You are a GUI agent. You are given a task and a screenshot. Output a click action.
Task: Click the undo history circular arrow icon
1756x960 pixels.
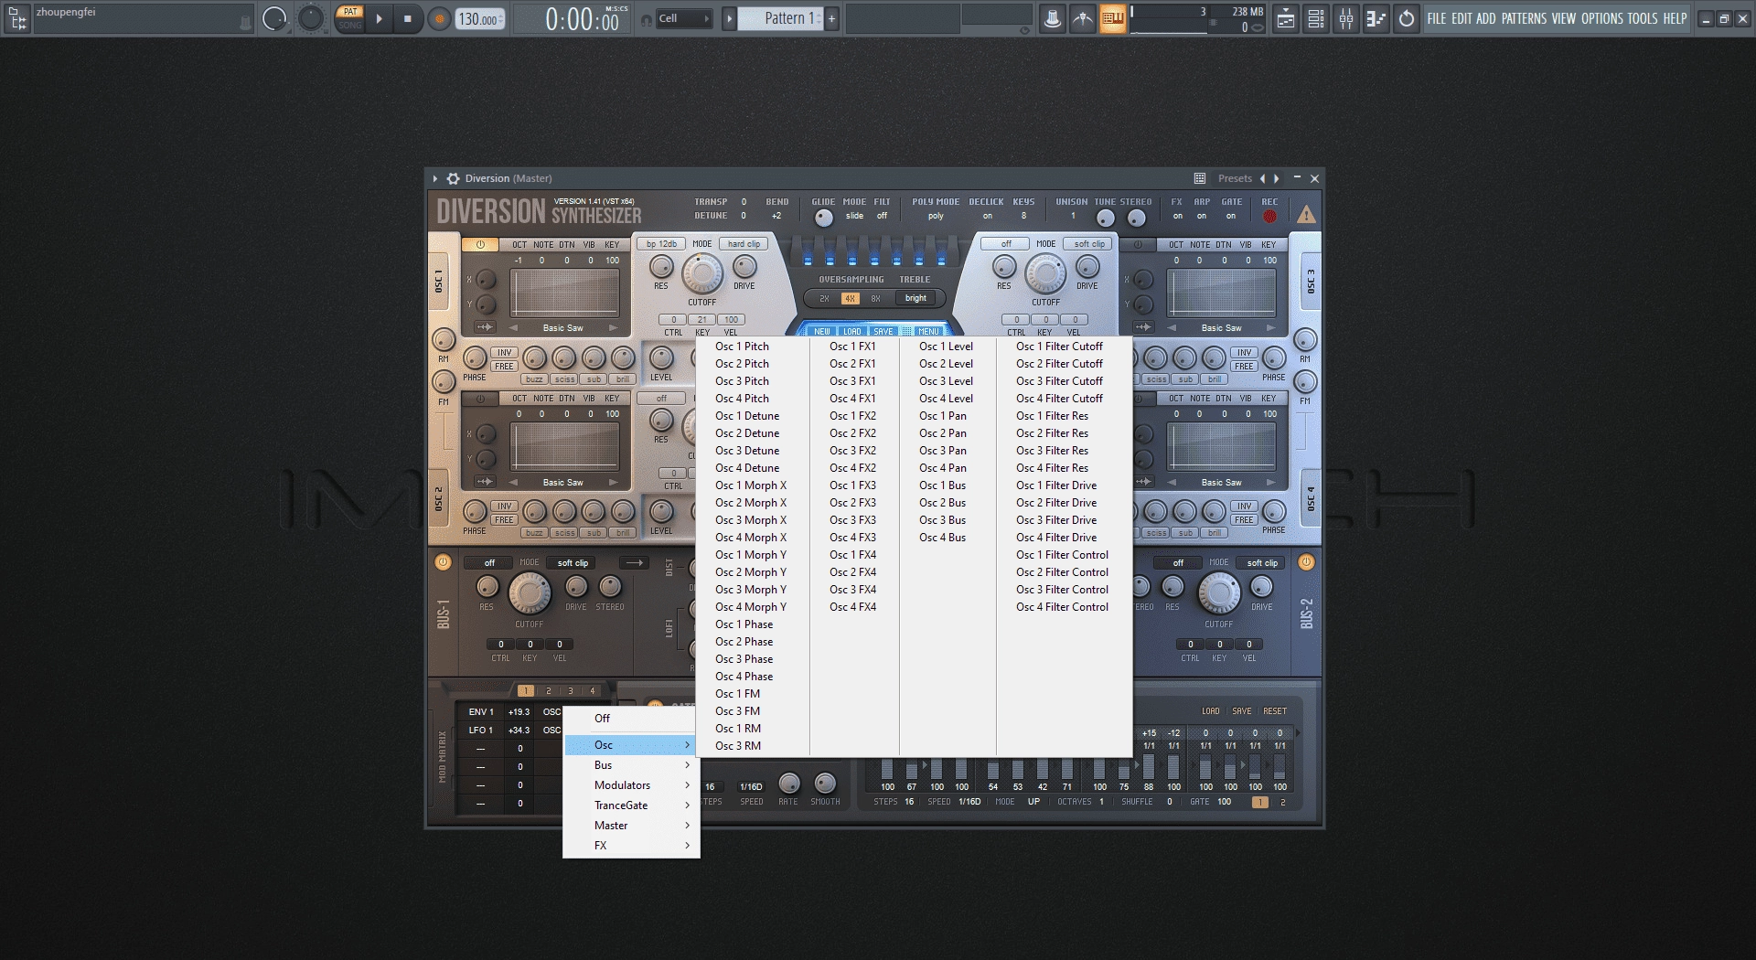click(1407, 18)
